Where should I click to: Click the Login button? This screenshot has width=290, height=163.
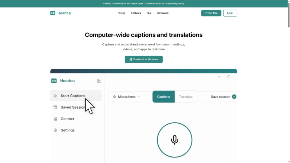(230, 13)
